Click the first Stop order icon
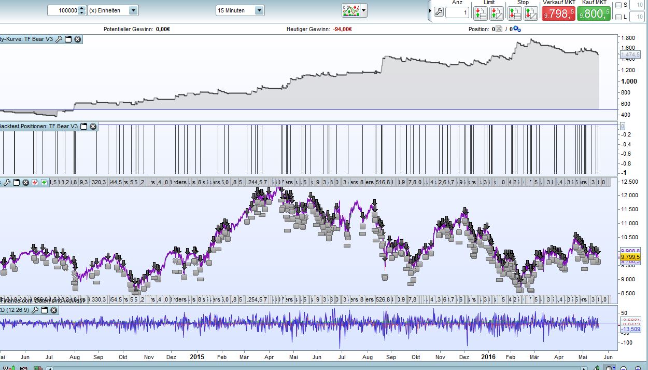 (x=515, y=13)
